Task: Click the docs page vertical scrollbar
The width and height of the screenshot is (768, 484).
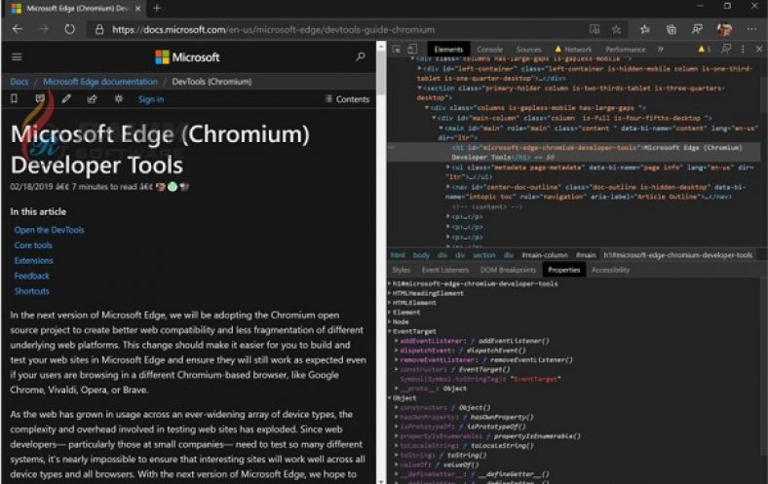Action: [x=381, y=262]
